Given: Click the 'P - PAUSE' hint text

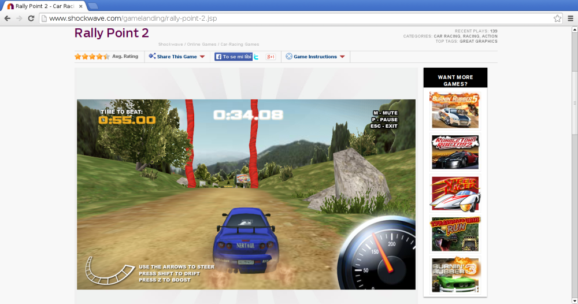Looking at the screenshot, I should pos(384,120).
